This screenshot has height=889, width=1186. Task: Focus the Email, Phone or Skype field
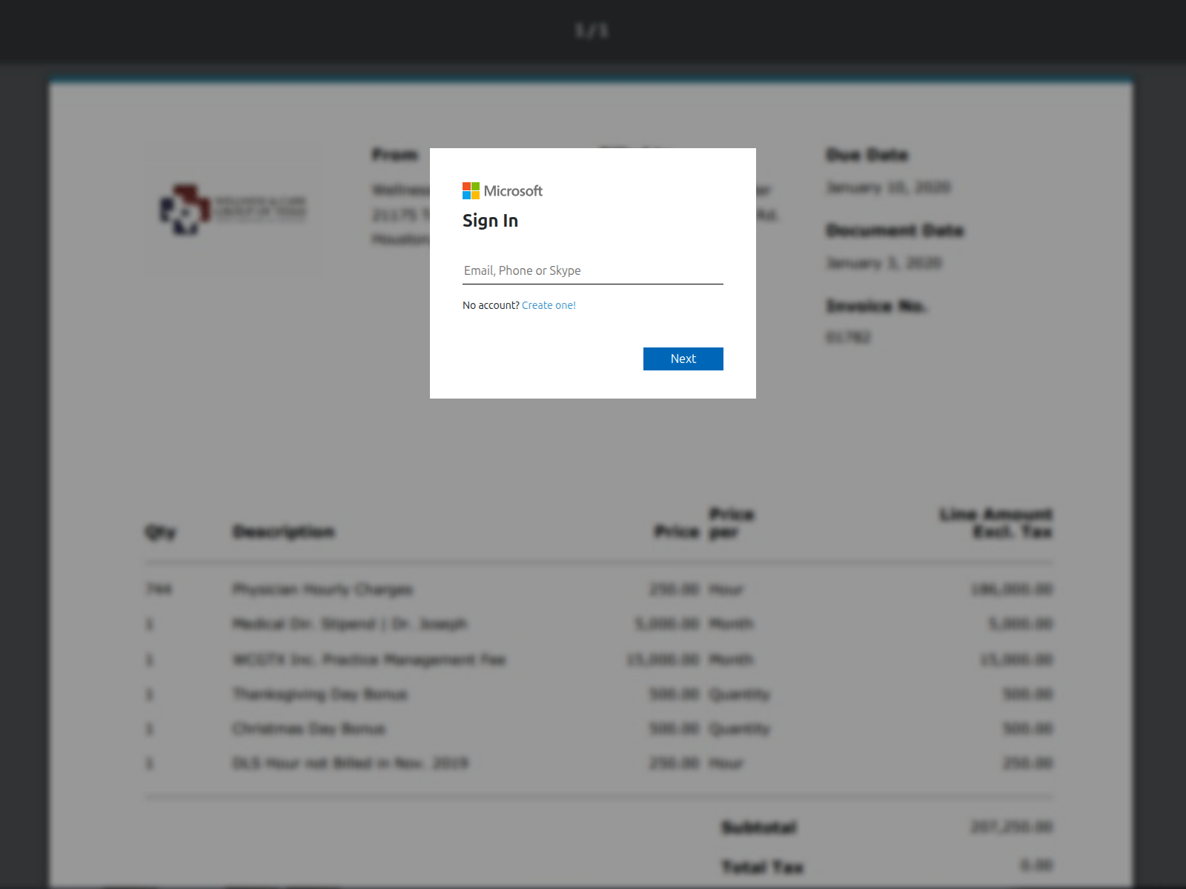click(593, 271)
